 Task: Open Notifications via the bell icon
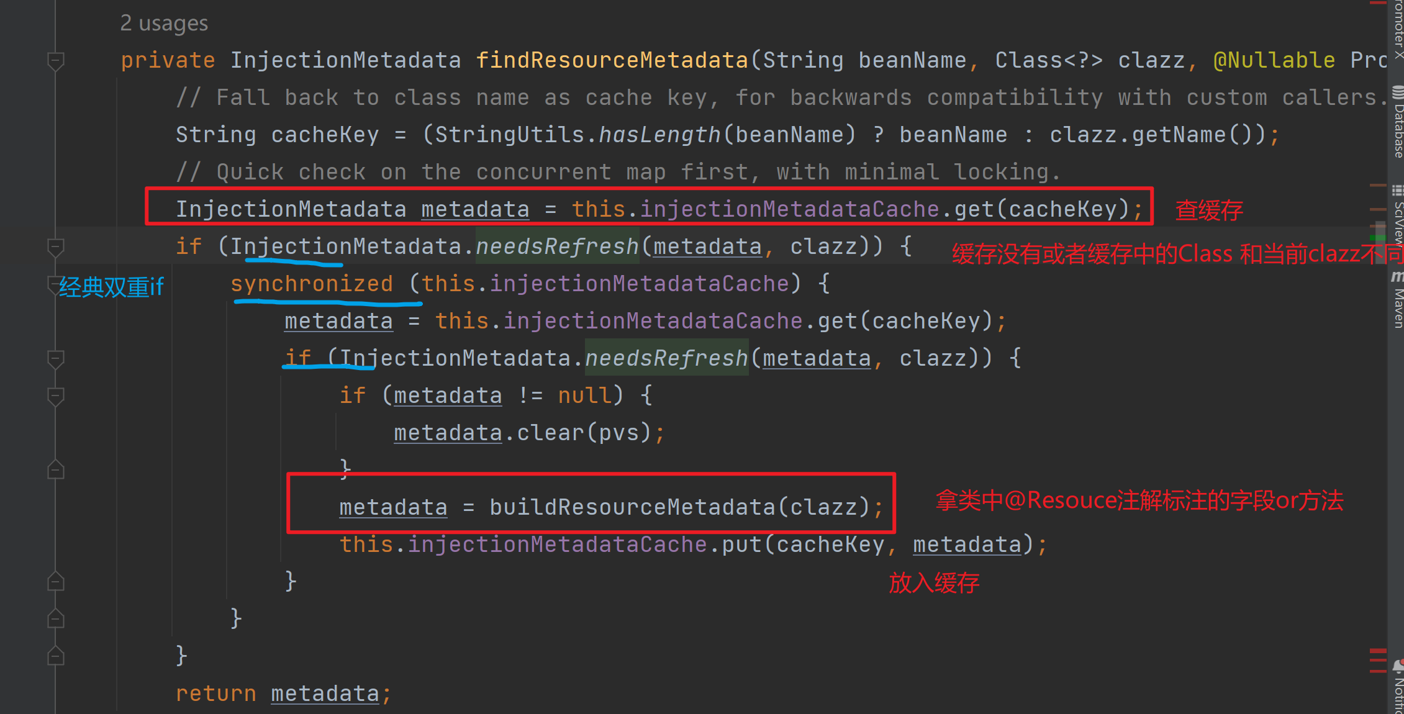coord(1398,667)
